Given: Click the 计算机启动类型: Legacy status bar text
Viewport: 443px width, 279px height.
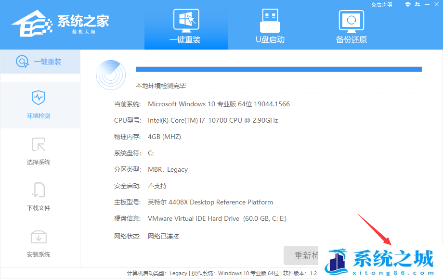Looking at the screenshot, I should pyautogui.click(x=157, y=273).
